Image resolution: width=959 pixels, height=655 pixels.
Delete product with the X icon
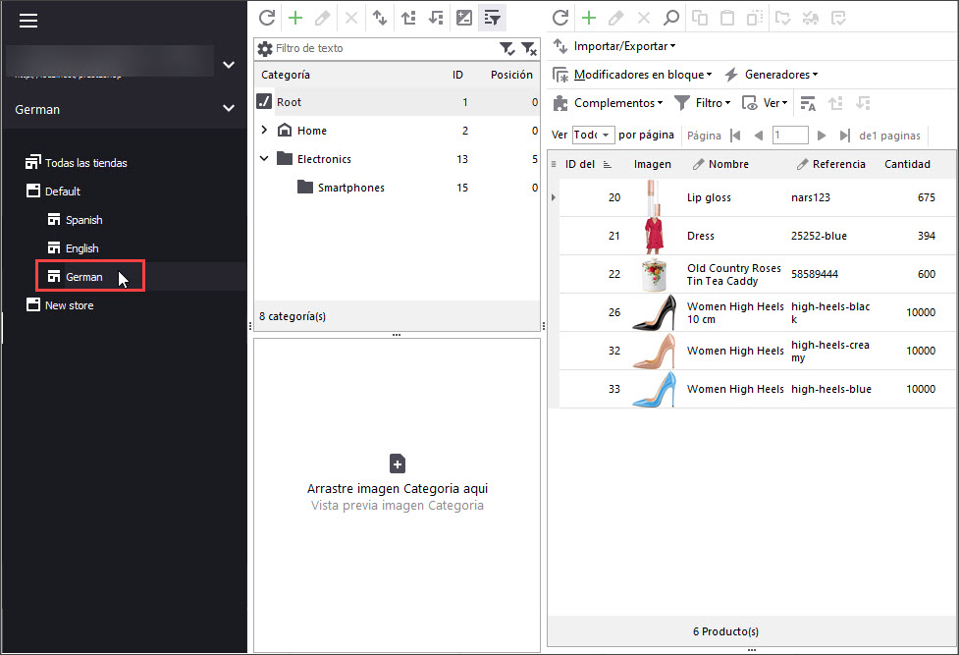click(x=643, y=18)
